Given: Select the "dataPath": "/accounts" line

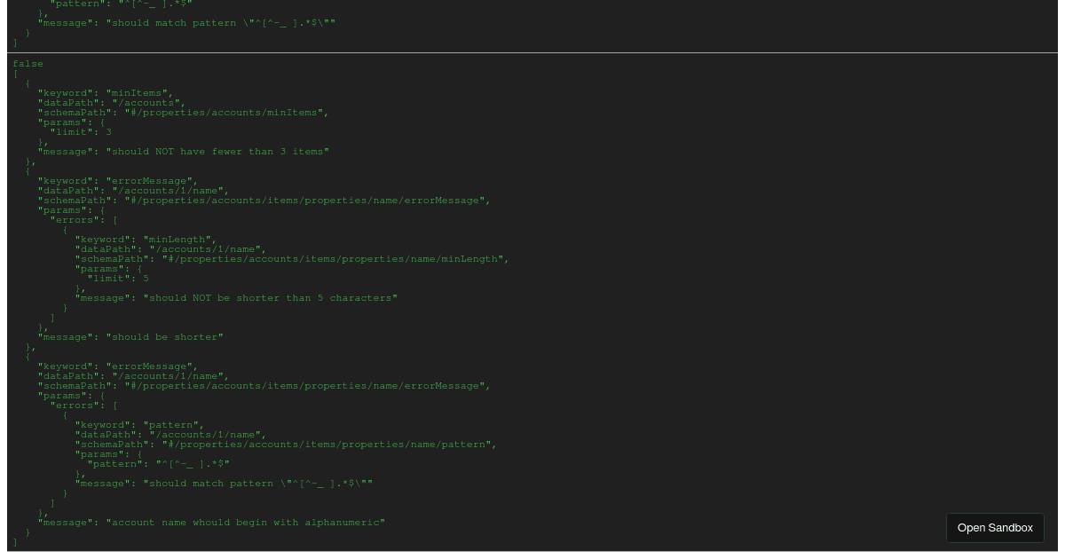Looking at the screenshot, I should (112, 103).
